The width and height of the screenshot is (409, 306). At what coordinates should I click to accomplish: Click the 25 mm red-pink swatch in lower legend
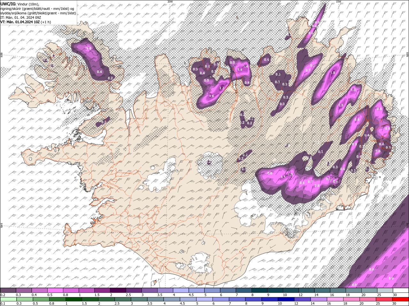pyautogui.click(x=384, y=299)
